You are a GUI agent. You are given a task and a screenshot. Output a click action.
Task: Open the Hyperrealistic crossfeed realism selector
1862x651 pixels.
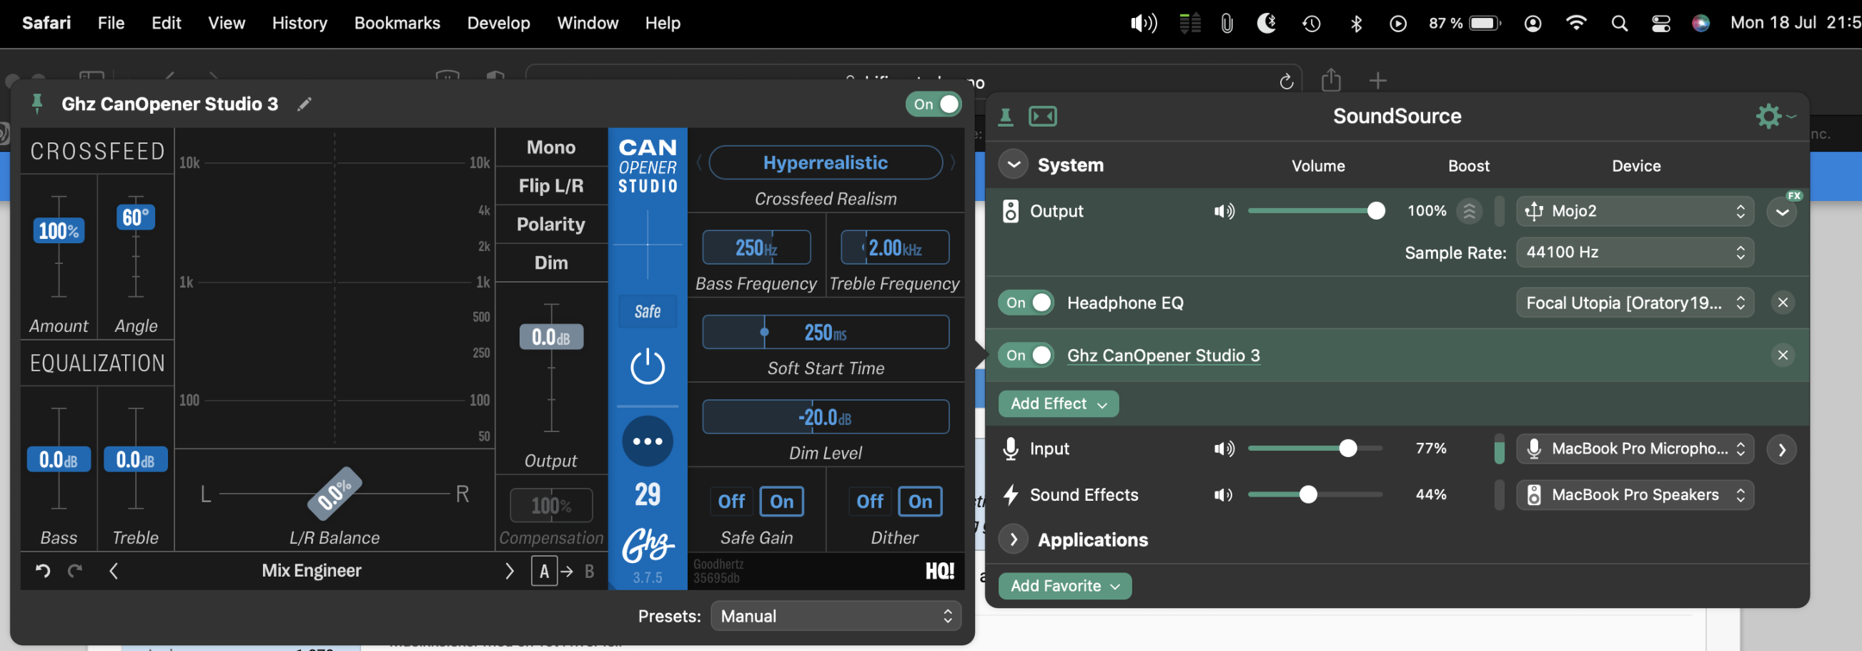point(825,163)
